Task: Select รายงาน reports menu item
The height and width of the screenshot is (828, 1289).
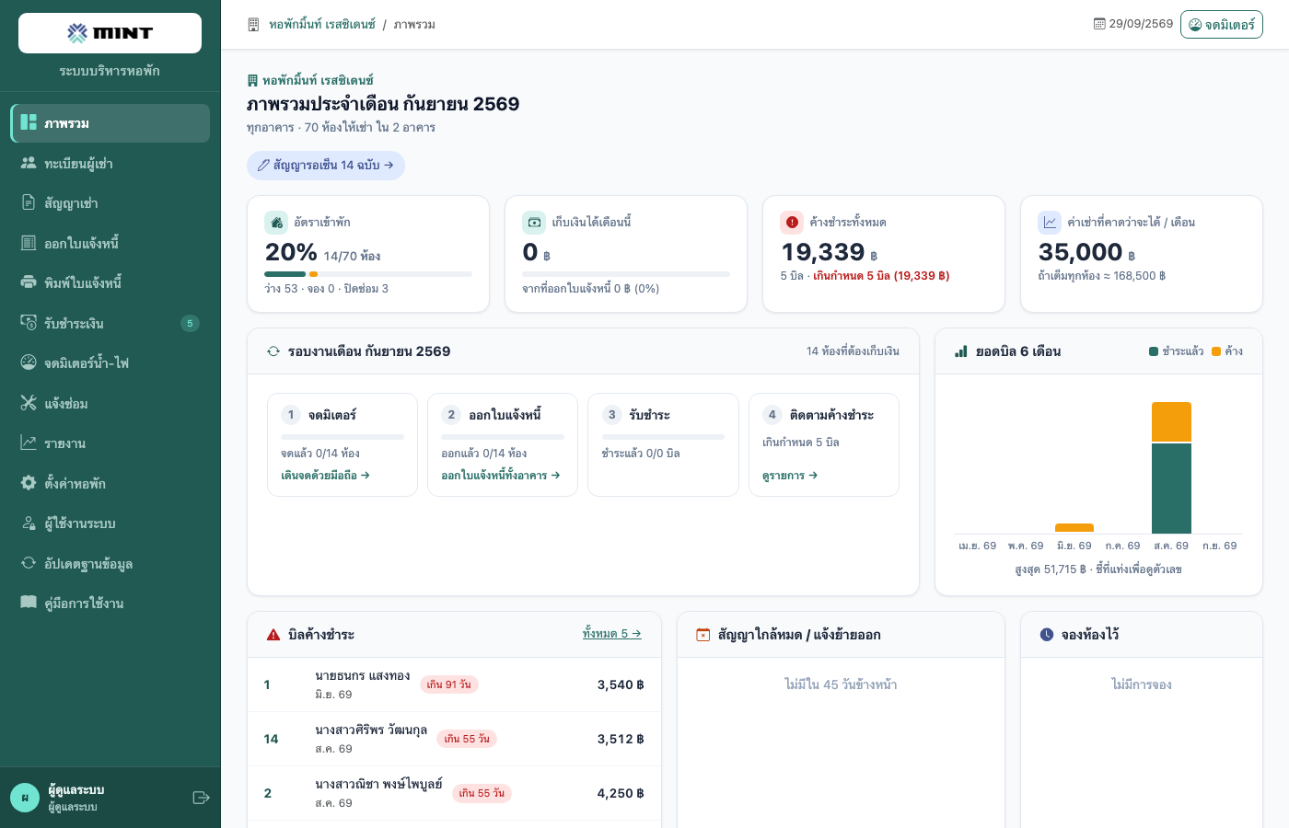Action: [110, 443]
